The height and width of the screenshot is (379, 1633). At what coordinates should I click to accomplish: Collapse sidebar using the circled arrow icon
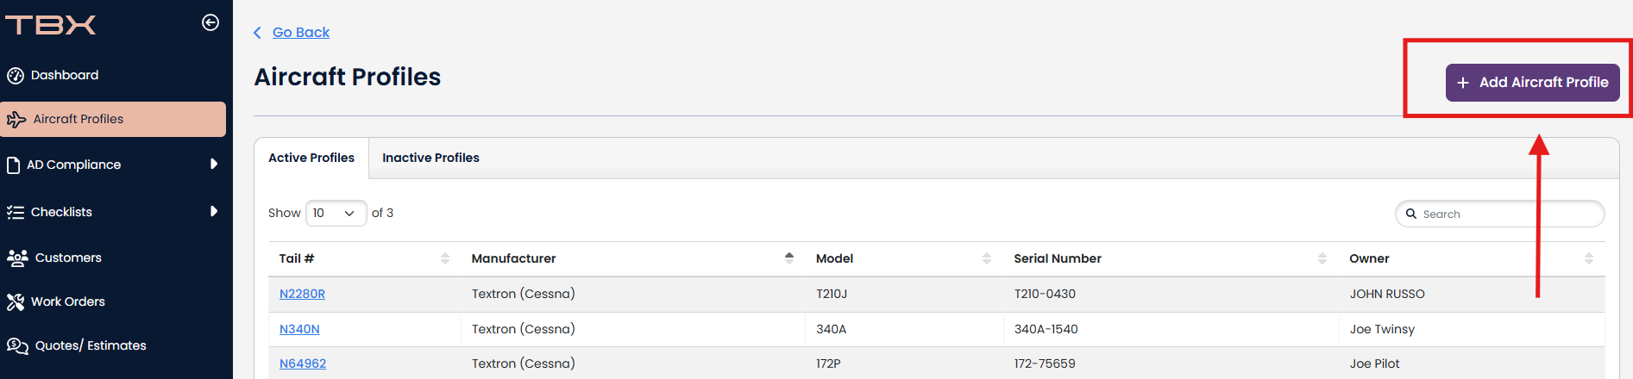coord(210,22)
